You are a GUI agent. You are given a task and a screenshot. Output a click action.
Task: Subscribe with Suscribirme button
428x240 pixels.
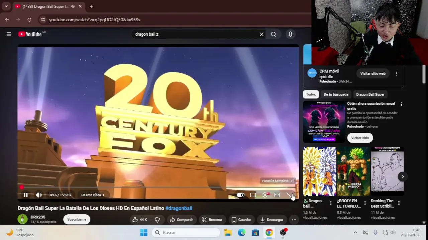pyautogui.click(x=77, y=219)
